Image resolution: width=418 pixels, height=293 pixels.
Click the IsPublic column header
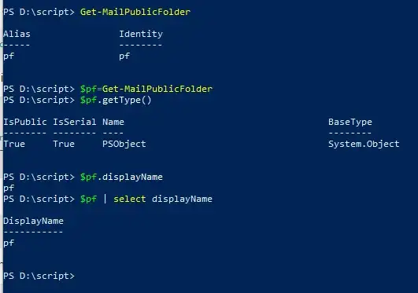click(25, 123)
